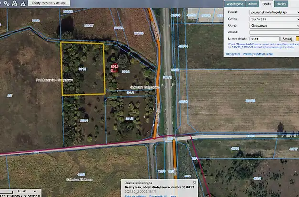Switch to the Współrzędne tab
This screenshot has height=197, width=299.
point(235,4)
